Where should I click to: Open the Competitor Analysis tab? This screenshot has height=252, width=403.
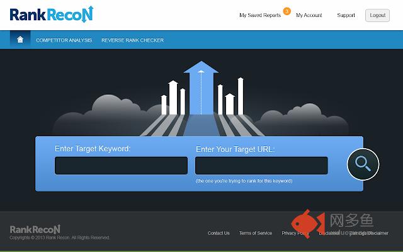pos(64,40)
